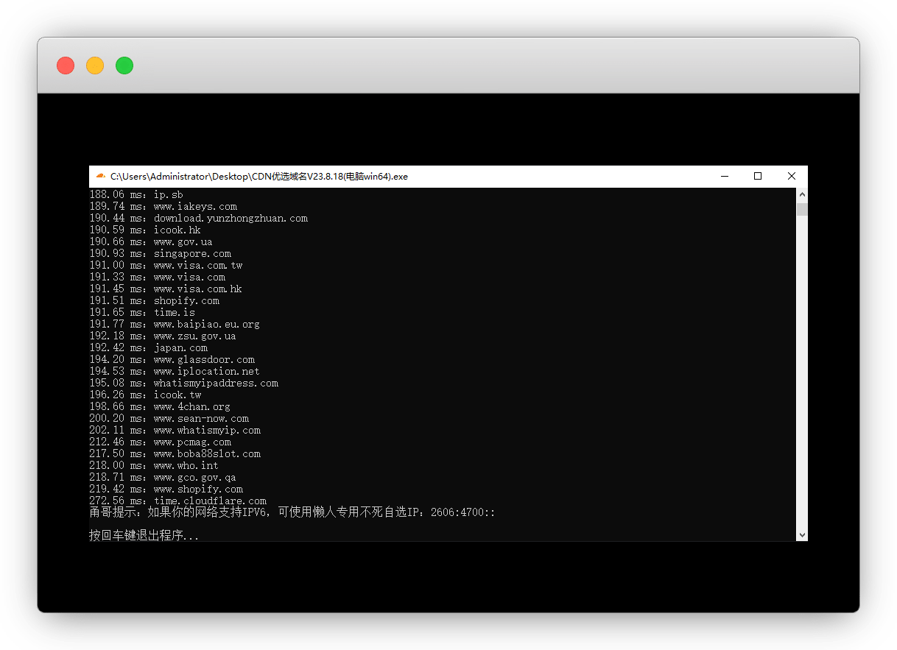Click the 'japan.com' line
The width and height of the screenshot is (897, 650).
148,347
